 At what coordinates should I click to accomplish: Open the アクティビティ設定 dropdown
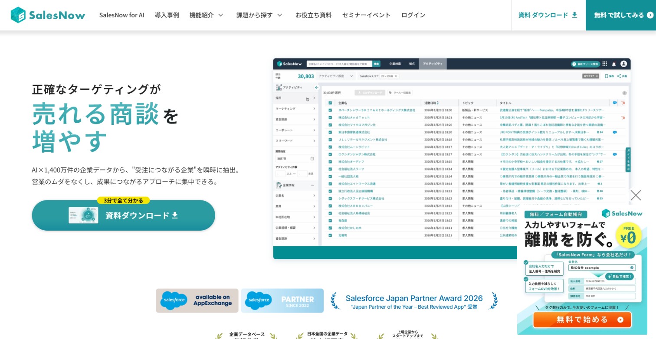tap(336, 76)
